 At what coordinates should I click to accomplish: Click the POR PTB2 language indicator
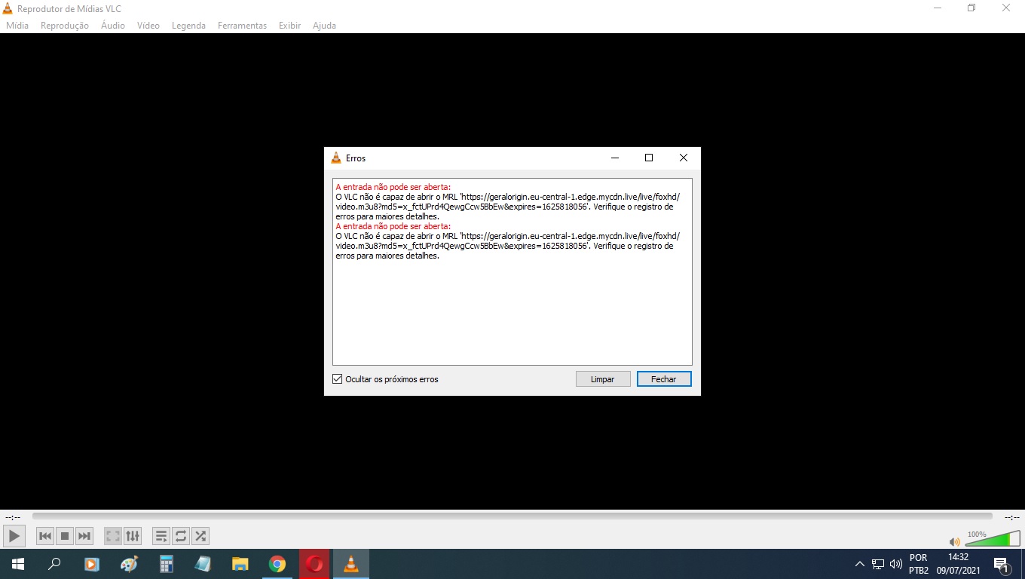[919, 564]
